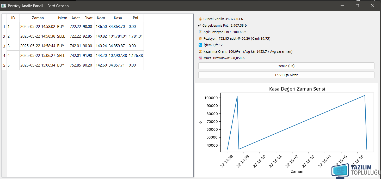Click the Zaman column header in the table
Image resolution: width=381 pixels, height=179 pixels.
[38, 18]
